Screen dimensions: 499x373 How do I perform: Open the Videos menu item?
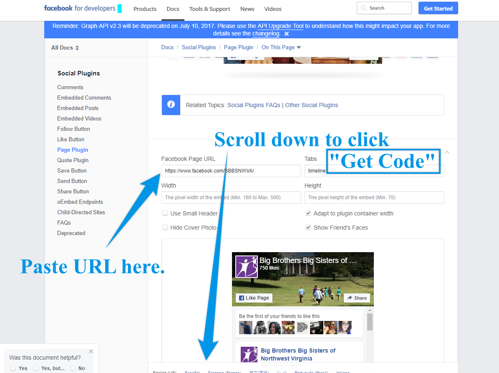click(273, 9)
